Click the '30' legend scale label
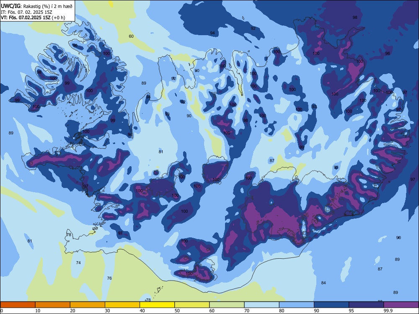 click(x=107, y=311)
